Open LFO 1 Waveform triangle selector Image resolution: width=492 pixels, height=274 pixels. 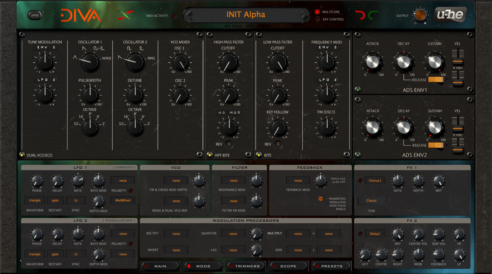35,200
